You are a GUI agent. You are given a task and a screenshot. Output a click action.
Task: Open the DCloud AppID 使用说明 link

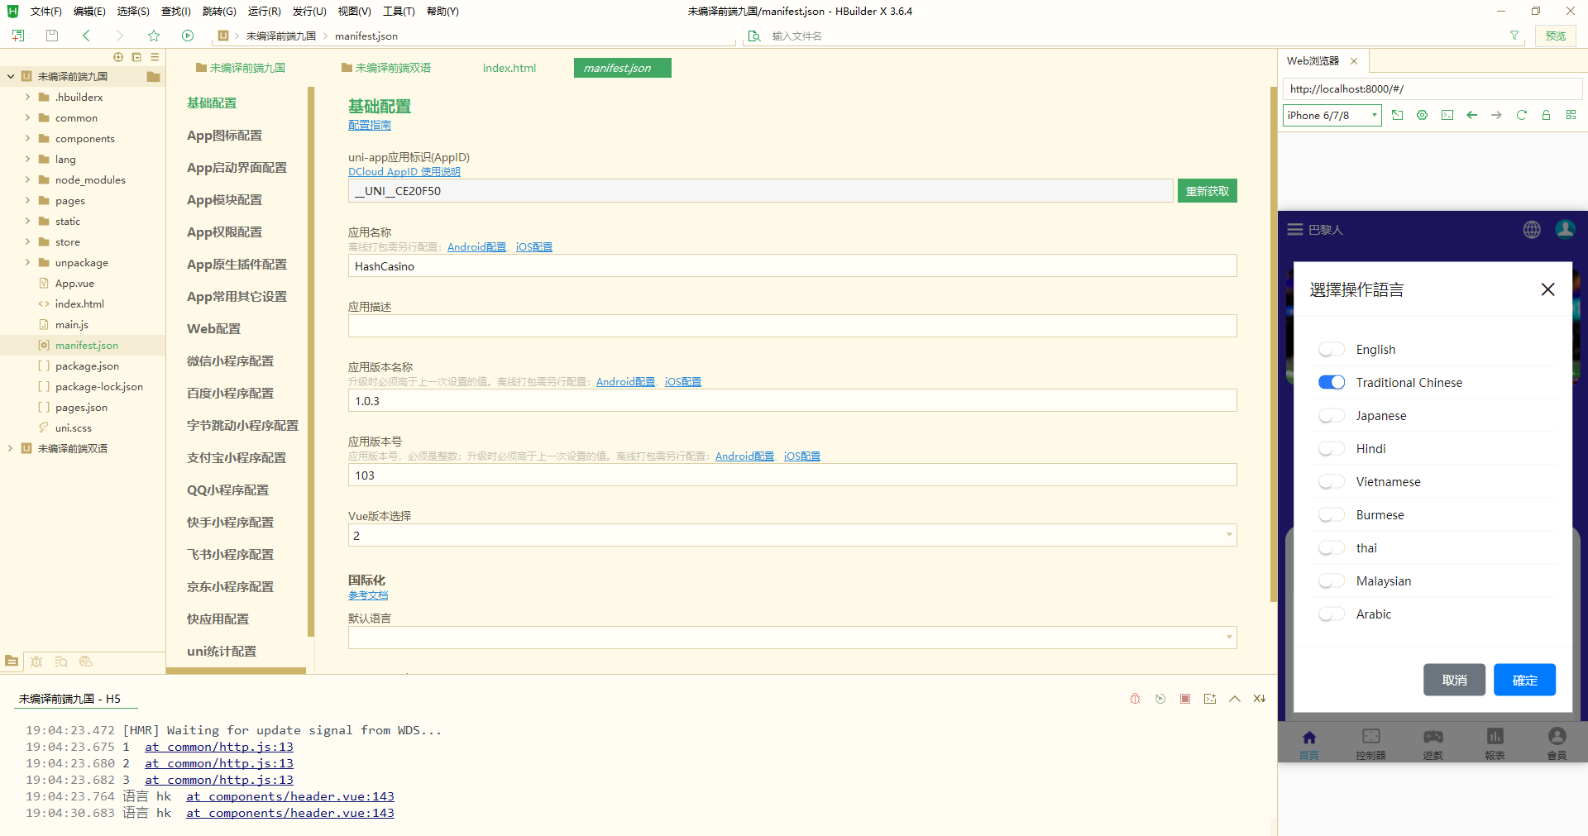click(404, 172)
